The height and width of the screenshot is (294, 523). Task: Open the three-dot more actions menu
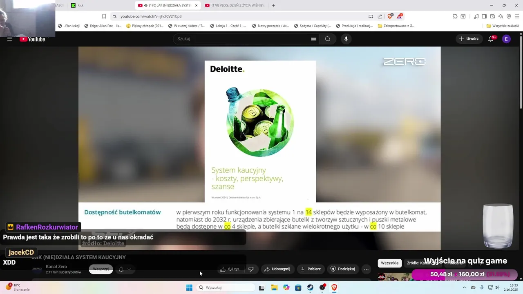click(366, 269)
